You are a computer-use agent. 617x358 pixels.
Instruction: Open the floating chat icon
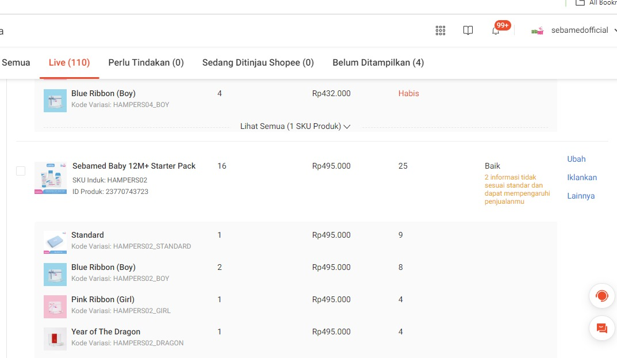tap(601, 327)
